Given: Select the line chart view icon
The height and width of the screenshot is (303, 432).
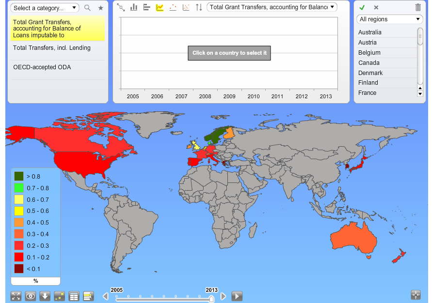Looking at the screenshot, I should tap(160, 7).
